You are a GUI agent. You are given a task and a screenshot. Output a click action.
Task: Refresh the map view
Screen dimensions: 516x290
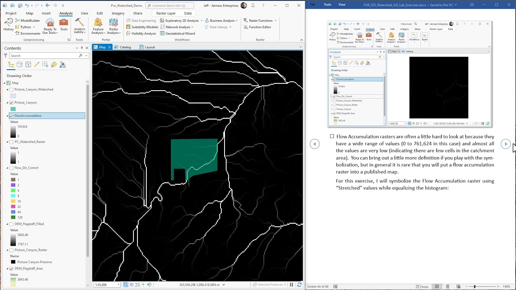coord(299,285)
